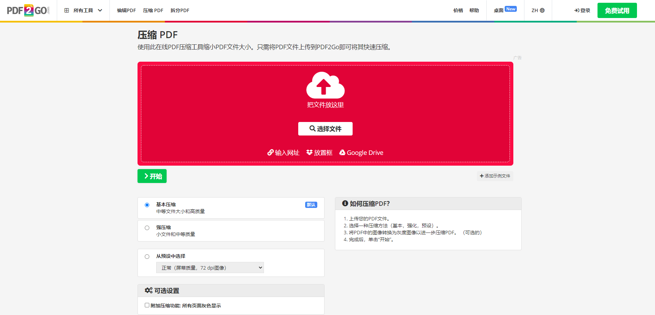This screenshot has width=655, height=315.
Task: Click the grid icon beside 所有工具
Action: pyautogui.click(x=67, y=10)
